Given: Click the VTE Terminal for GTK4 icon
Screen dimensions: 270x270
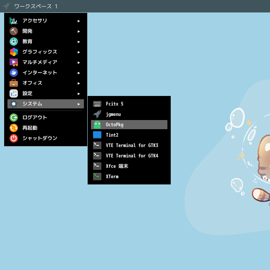Looking at the screenshot, I should click(x=97, y=156).
